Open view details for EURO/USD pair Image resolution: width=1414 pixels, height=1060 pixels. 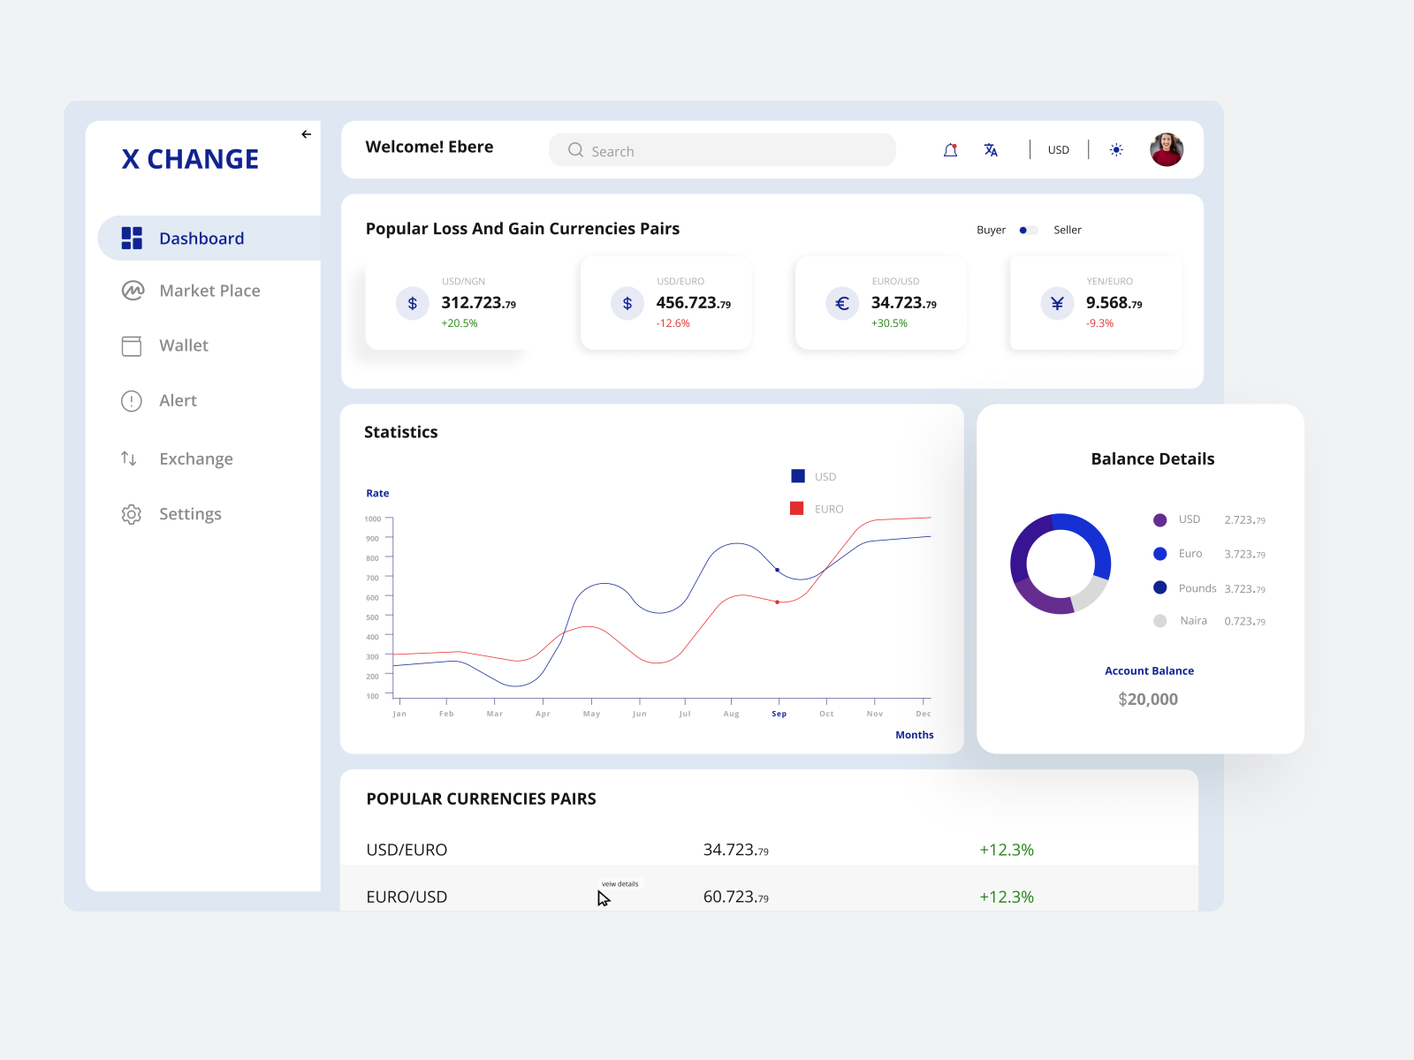pyautogui.click(x=620, y=883)
